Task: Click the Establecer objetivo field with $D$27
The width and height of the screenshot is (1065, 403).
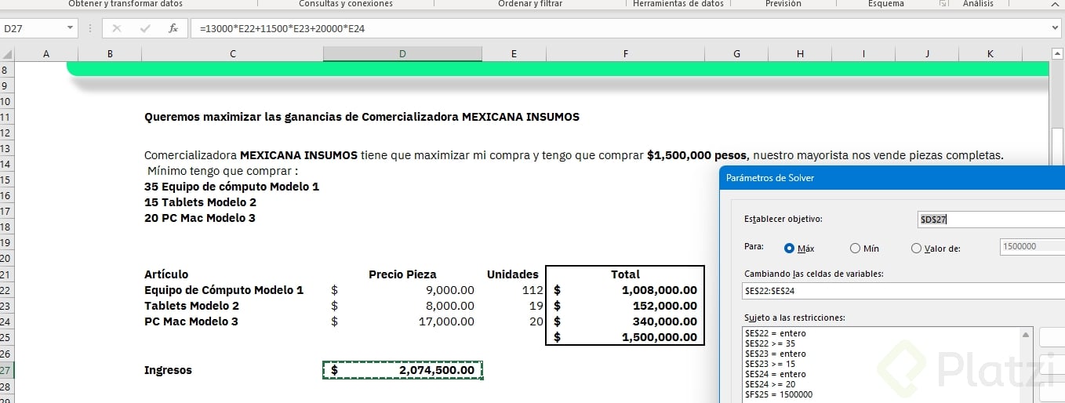Action: (991, 220)
